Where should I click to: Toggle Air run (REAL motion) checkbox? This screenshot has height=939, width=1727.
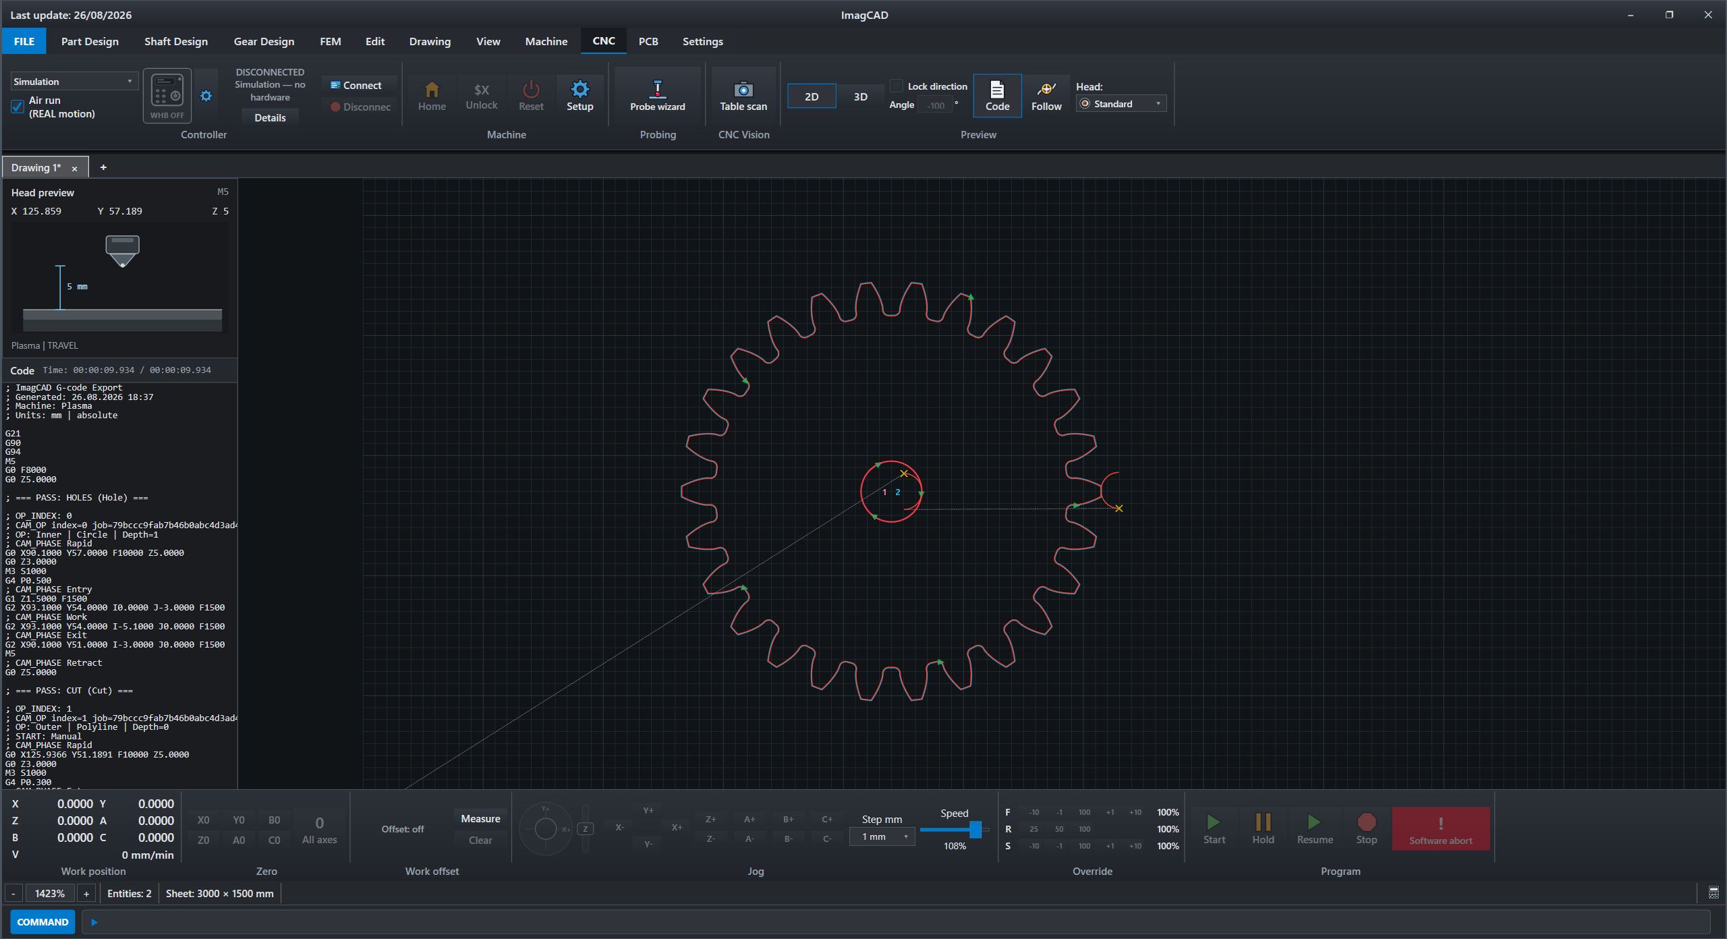(x=18, y=107)
